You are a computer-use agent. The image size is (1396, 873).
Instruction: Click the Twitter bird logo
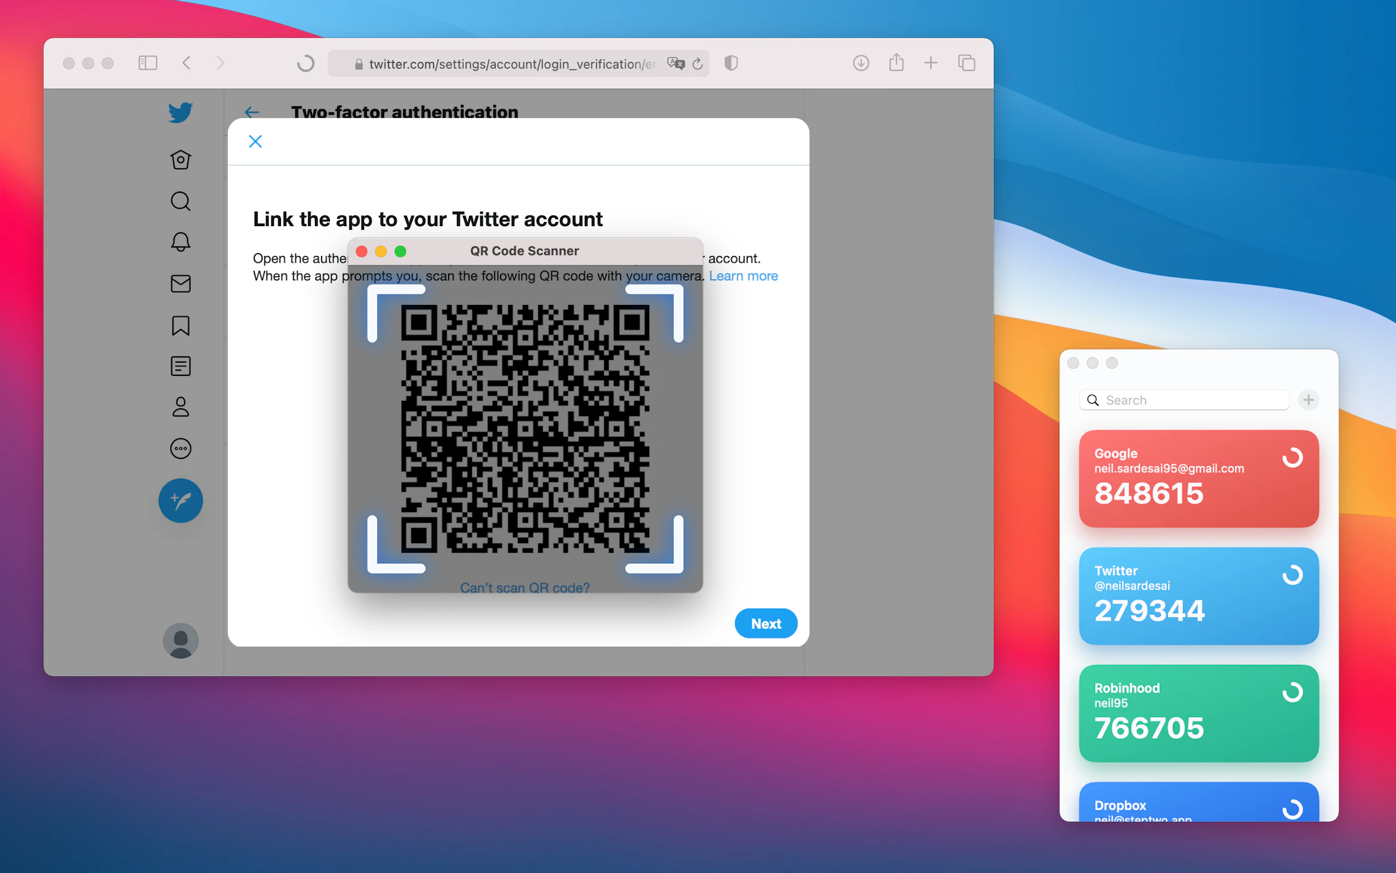(x=180, y=112)
